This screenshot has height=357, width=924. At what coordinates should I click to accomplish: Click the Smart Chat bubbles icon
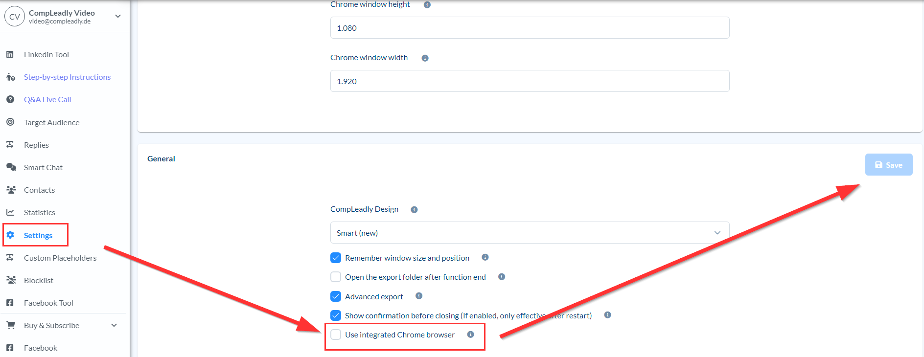tap(11, 167)
